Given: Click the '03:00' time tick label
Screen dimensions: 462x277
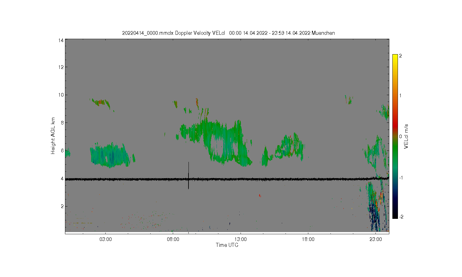Looking at the screenshot, I should click(x=106, y=239).
